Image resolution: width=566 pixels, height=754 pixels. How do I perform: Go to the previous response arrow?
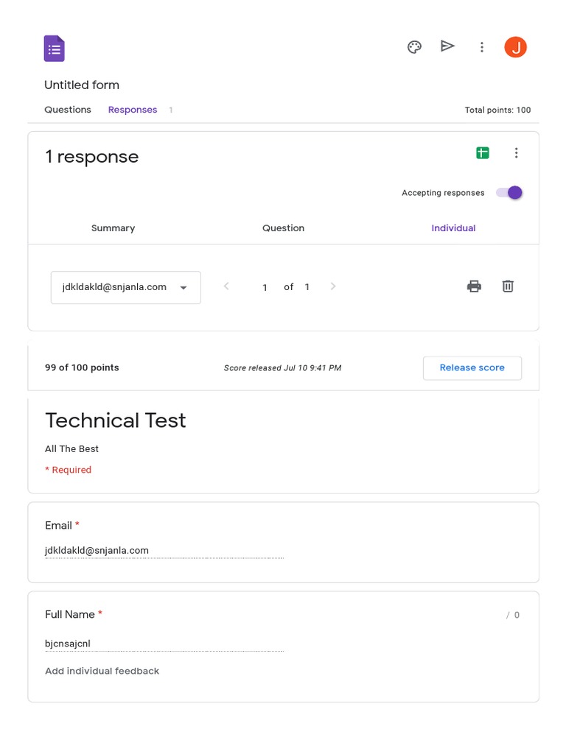point(226,286)
